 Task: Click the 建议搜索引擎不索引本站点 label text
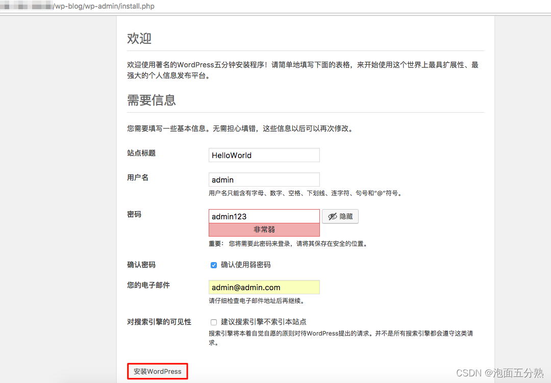coord(264,321)
